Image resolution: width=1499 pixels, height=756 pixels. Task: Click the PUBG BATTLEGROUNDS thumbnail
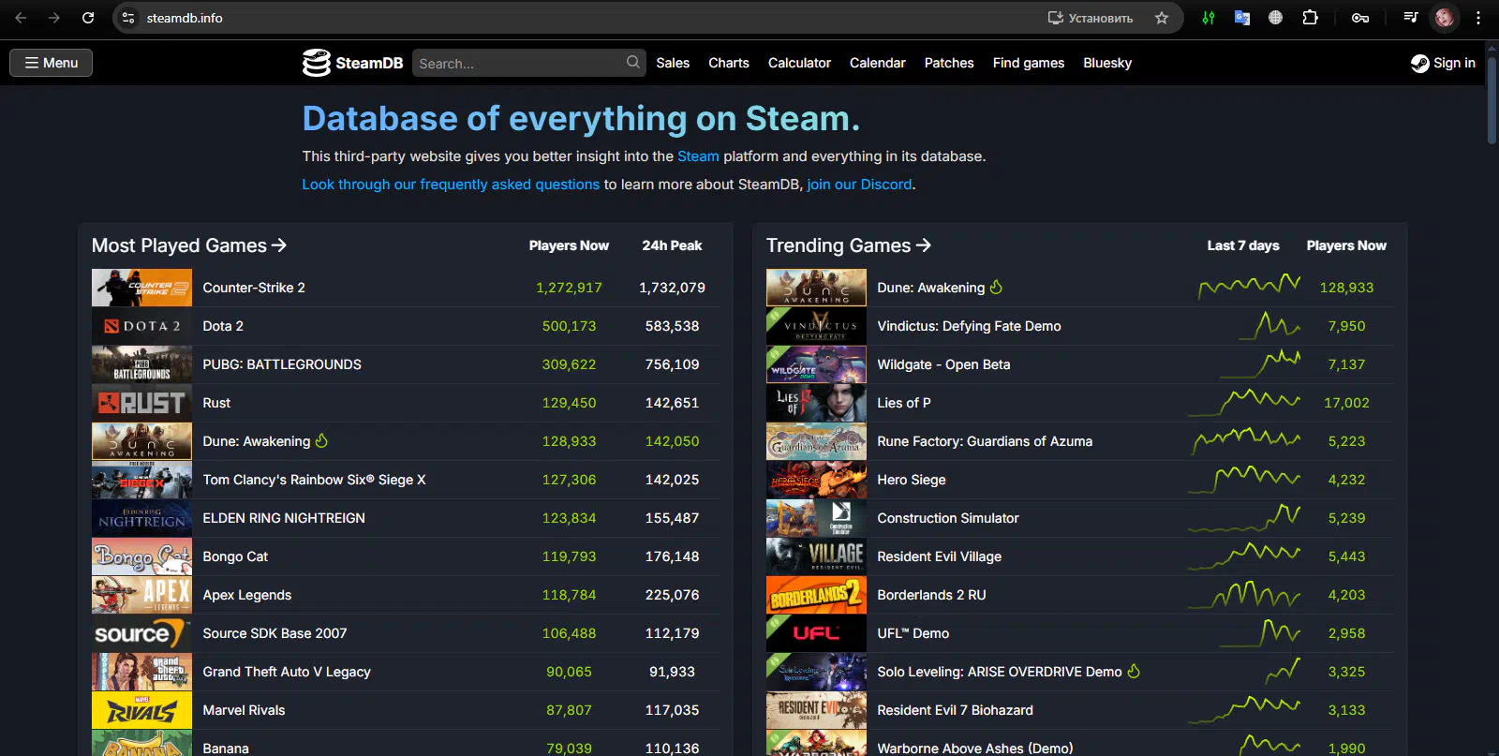point(141,364)
